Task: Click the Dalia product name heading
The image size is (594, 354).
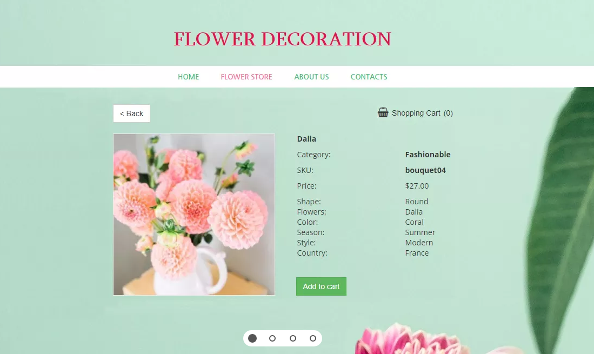Action: click(306, 139)
